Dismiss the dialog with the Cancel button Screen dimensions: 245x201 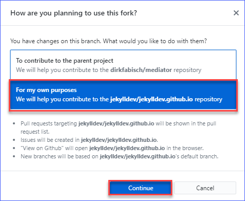point(205,188)
